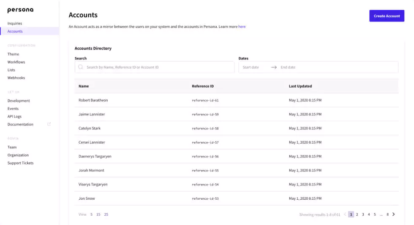Click the Persona logo
414x225 pixels.
point(20,10)
